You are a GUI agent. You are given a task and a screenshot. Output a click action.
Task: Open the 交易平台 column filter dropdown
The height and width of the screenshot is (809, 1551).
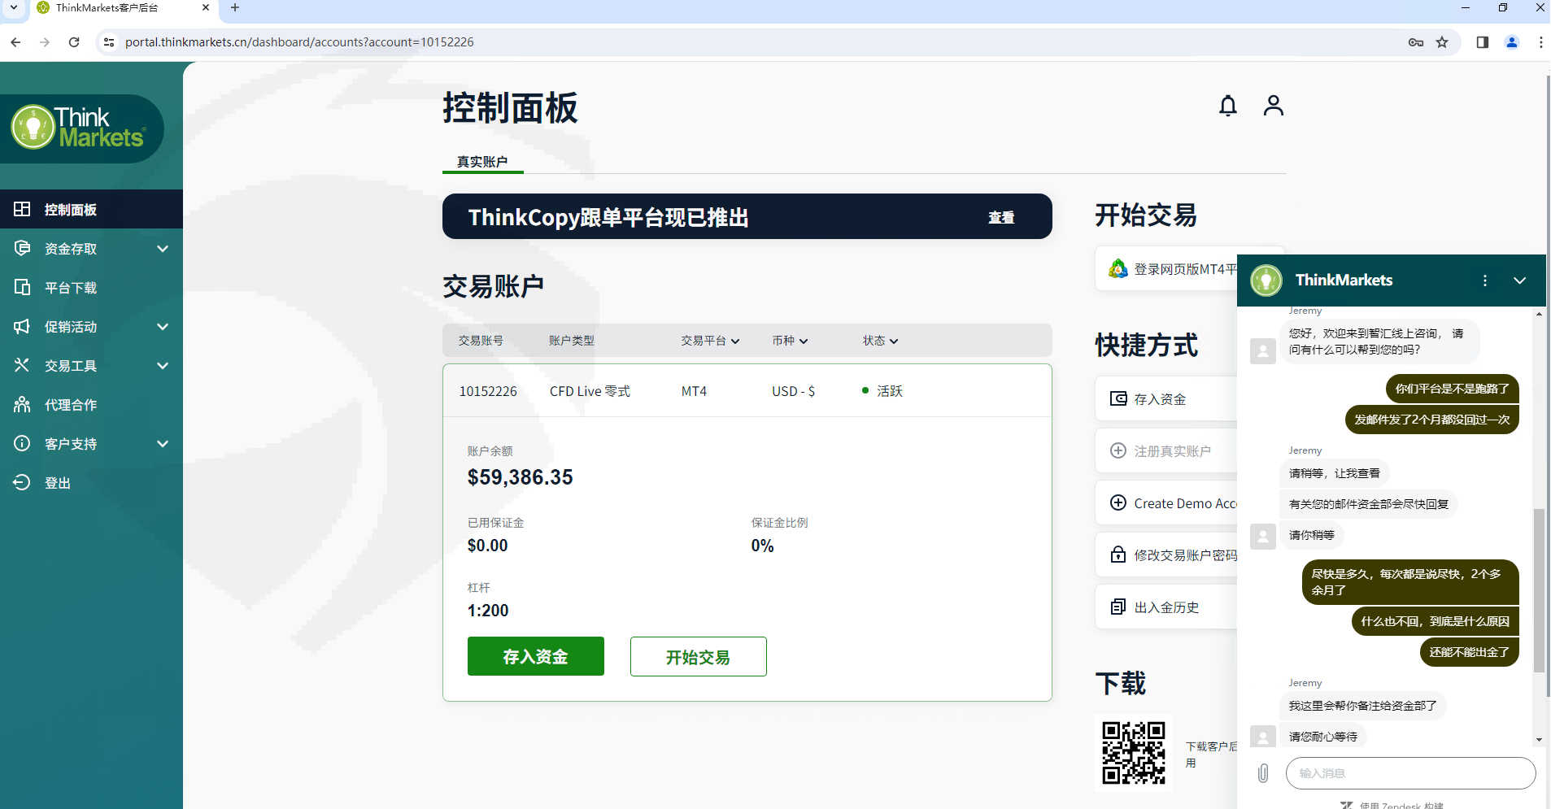click(x=710, y=341)
